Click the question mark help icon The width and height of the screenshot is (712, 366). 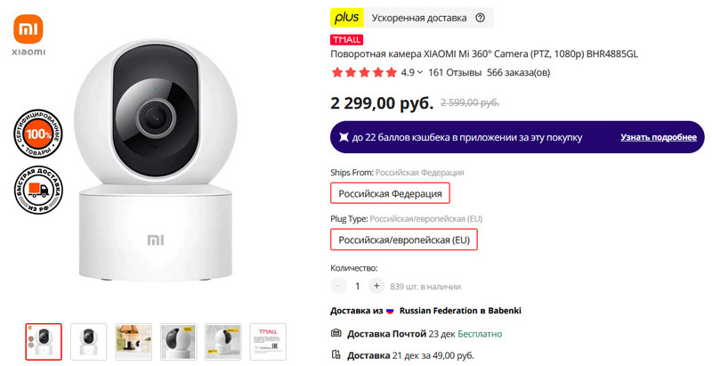[x=481, y=17]
